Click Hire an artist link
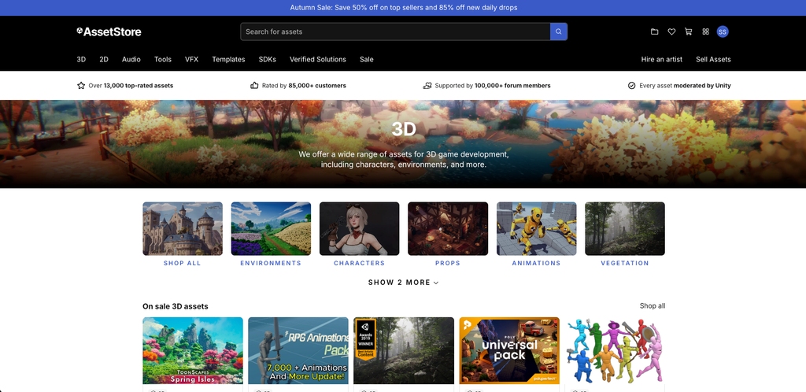 pyautogui.click(x=661, y=60)
